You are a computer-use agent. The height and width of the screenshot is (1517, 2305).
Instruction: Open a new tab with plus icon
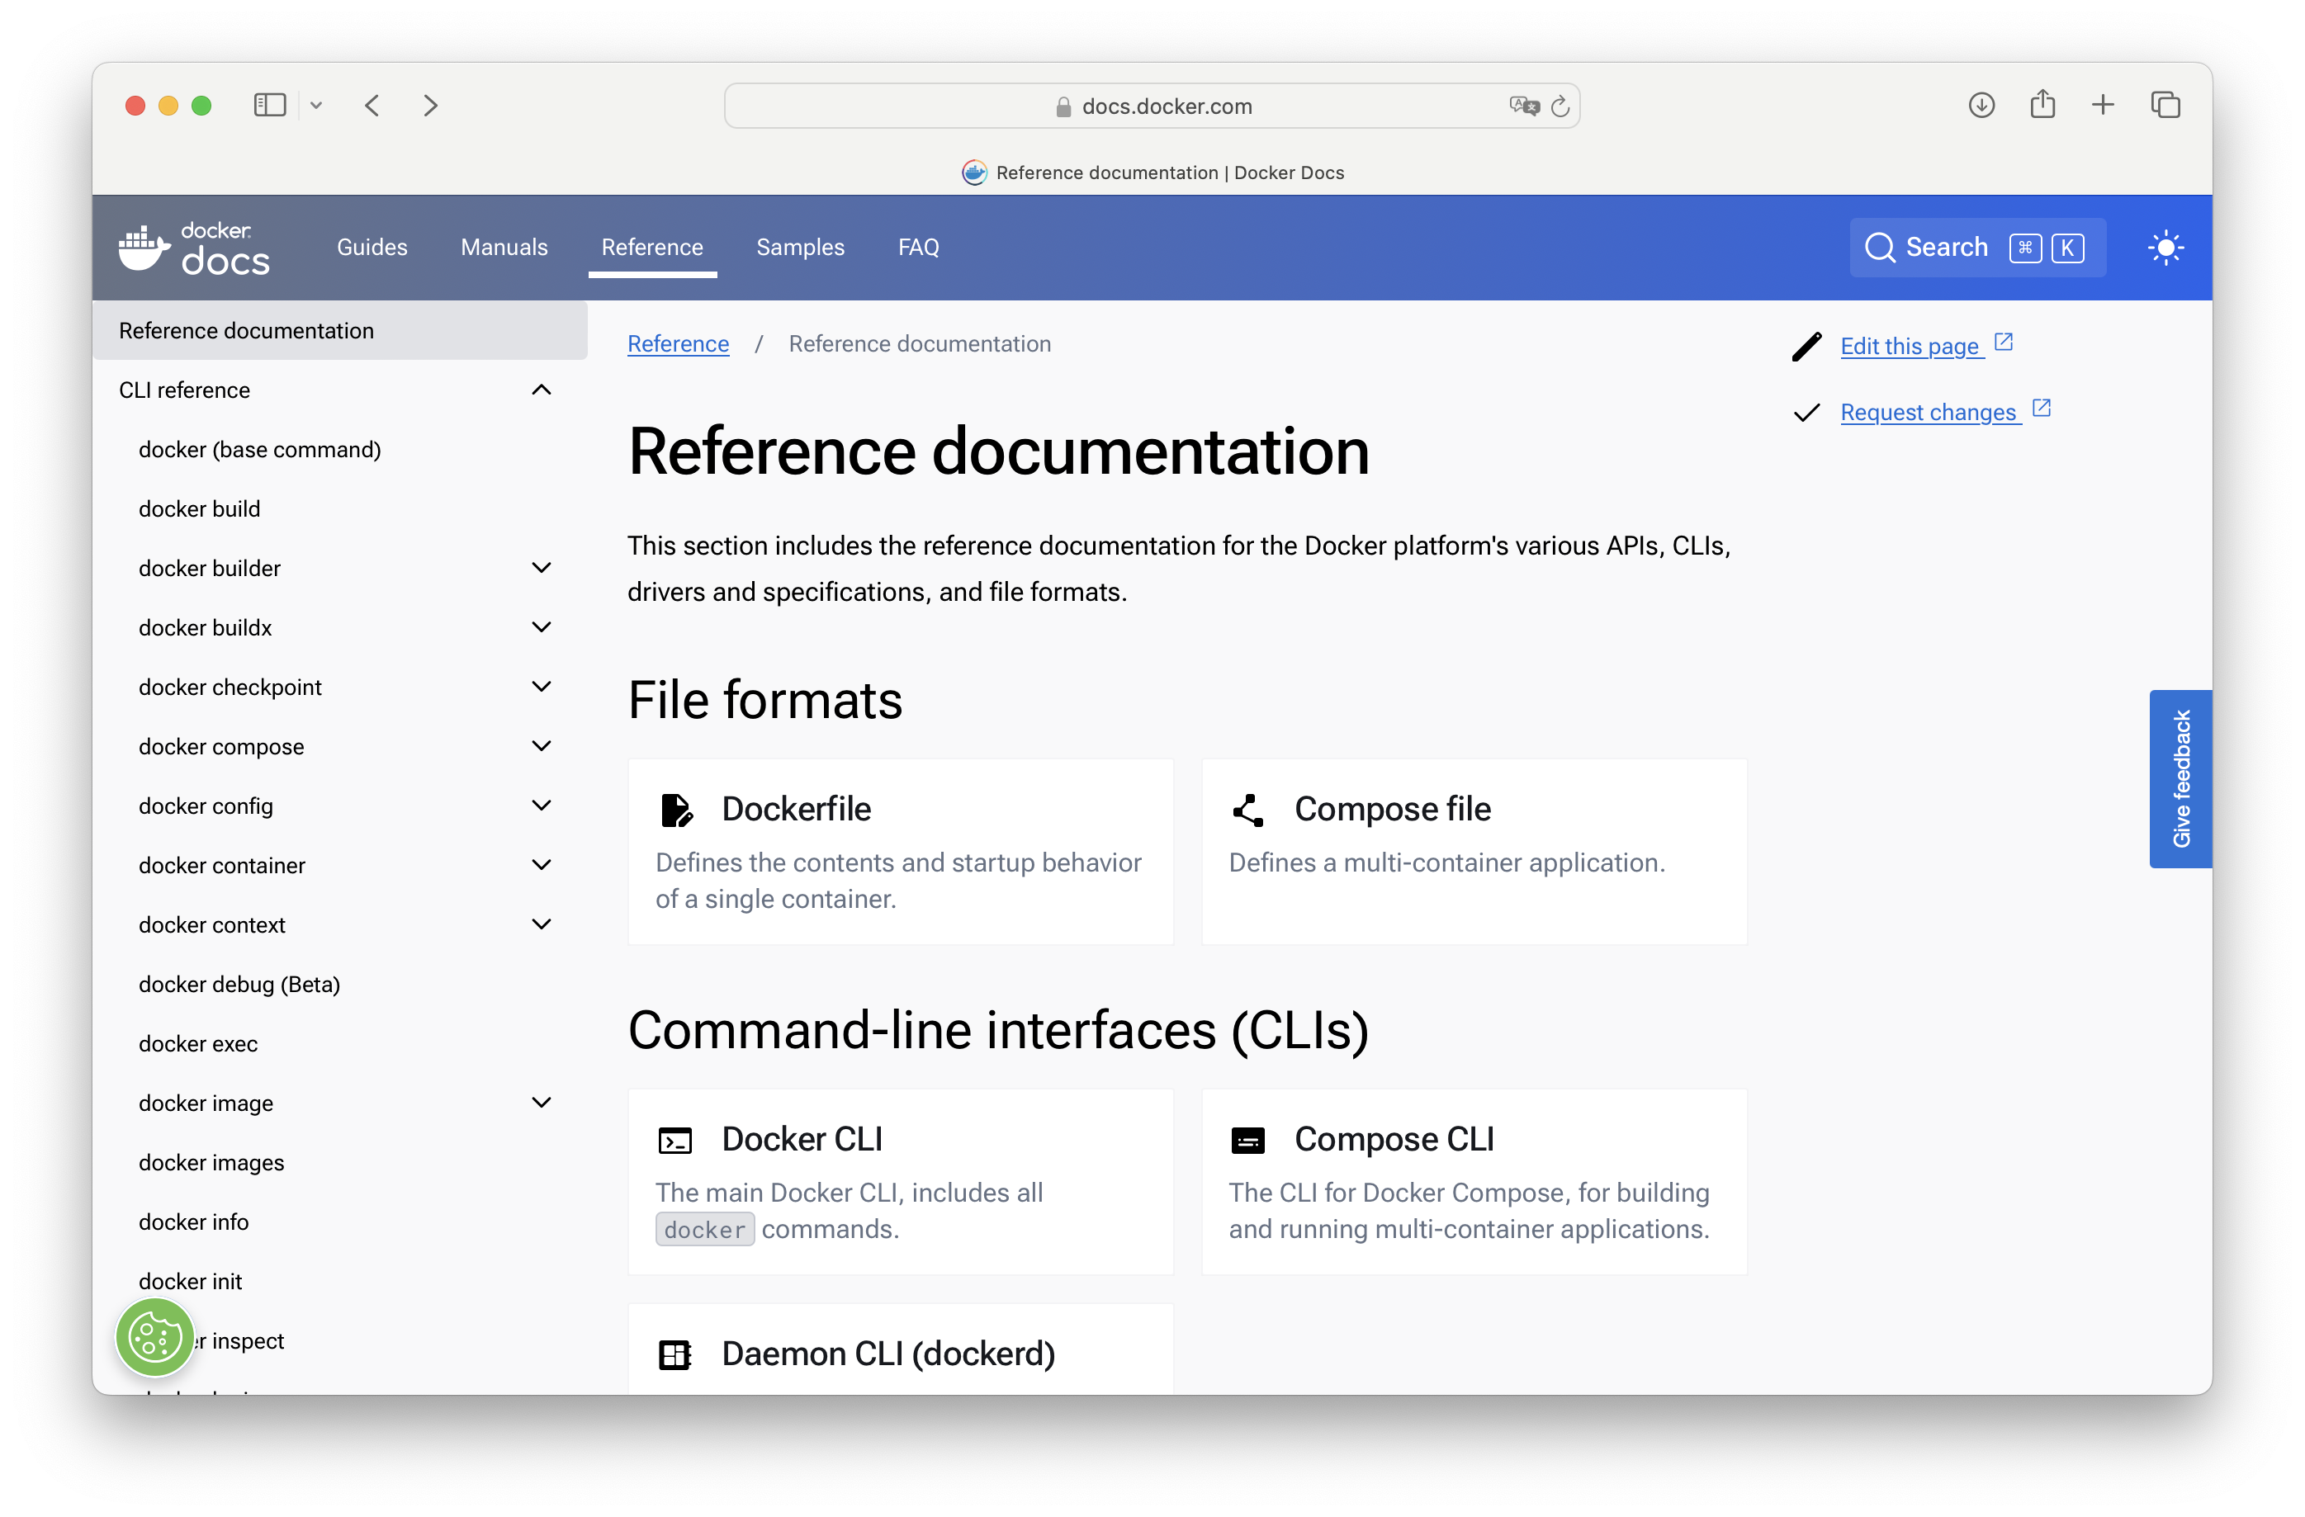pyautogui.click(x=2102, y=105)
